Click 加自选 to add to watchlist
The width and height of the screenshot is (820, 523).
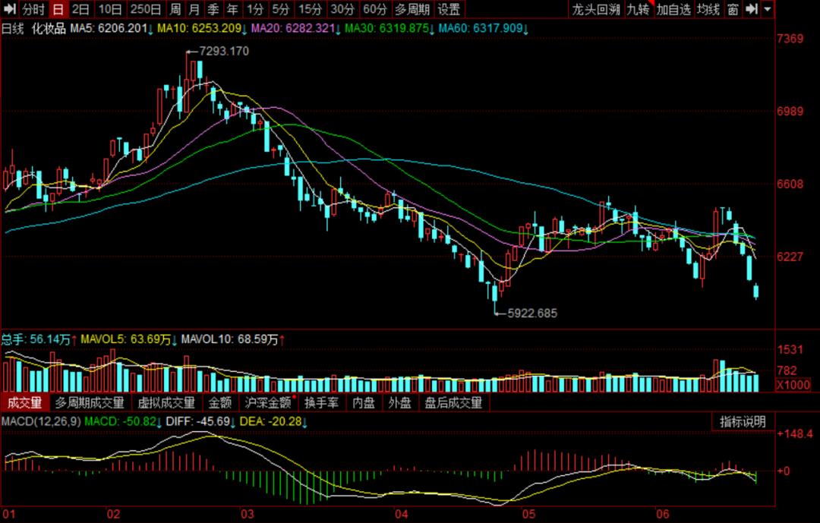[x=673, y=9]
